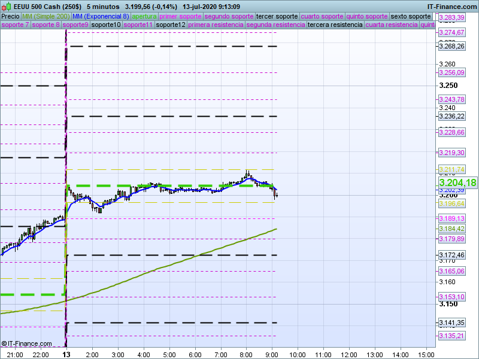This screenshot has width=479, height=359.
Task: Click the soporte10 indicator label
Action: coord(106,25)
